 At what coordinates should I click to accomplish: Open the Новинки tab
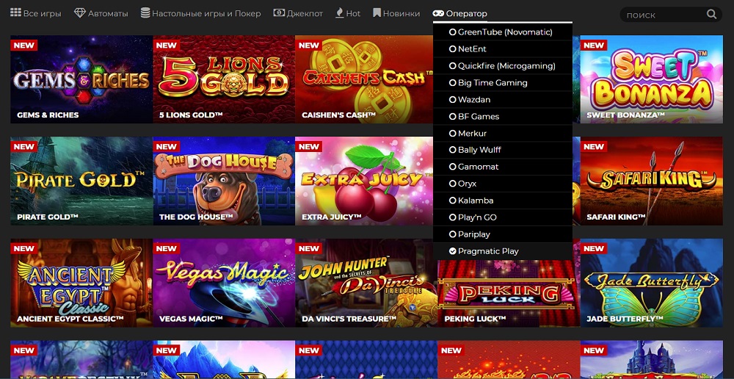pos(396,13)
